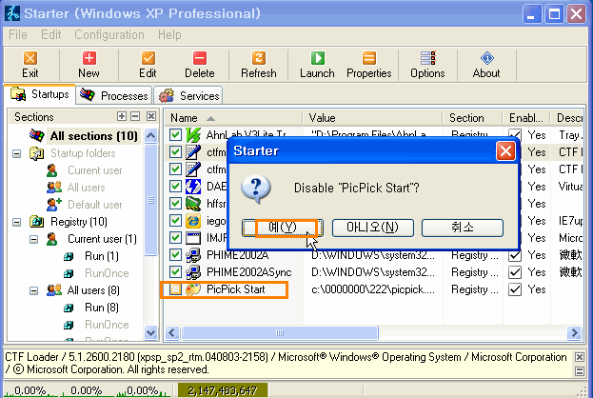Image resolution: width=593 pixels, height=398 pixels.
Task: Click the status bar close X icon
Action: tap(580, 357)
